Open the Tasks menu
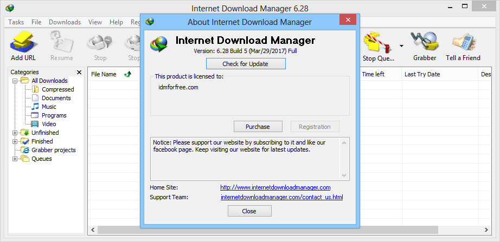The width and height of the screenshot is (500, 242). click(x=16, y=22)
